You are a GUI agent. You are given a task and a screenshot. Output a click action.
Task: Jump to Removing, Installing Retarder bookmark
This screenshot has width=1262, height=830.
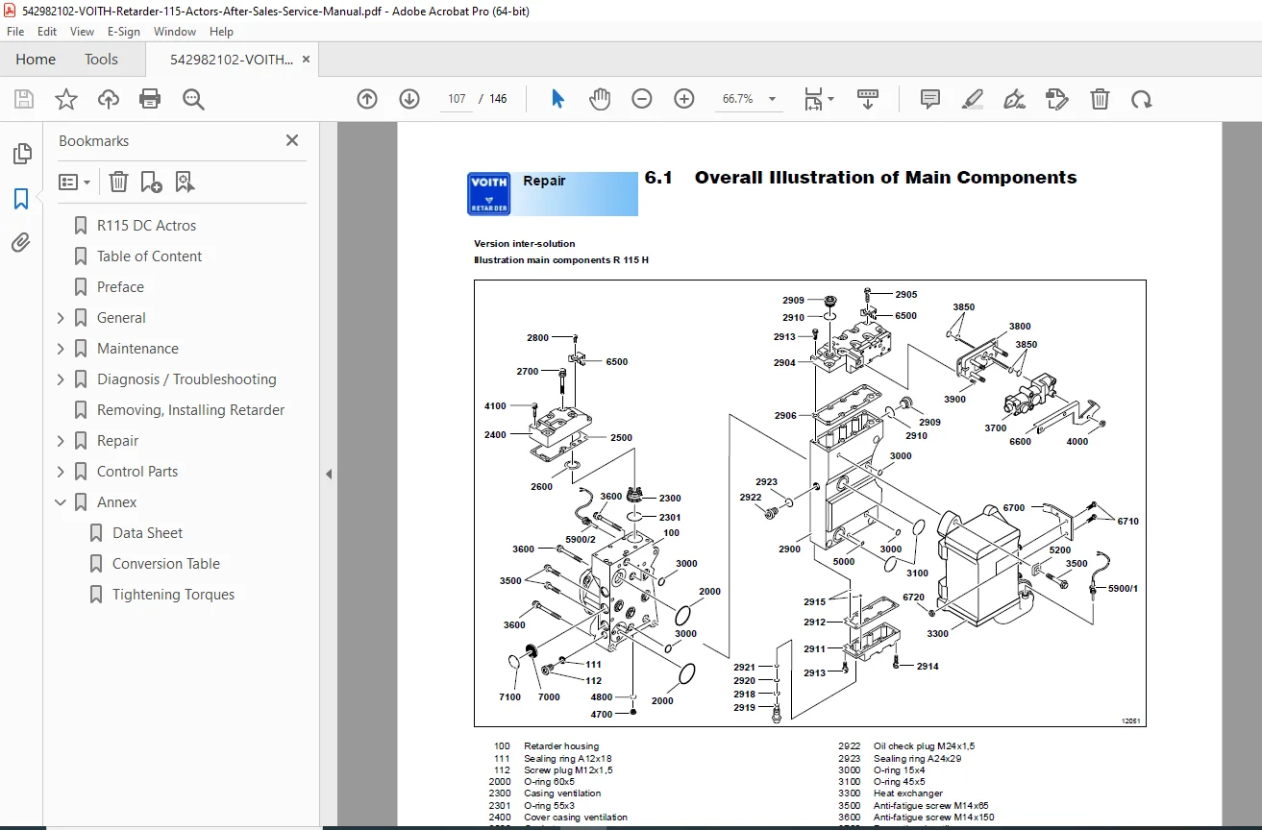[x=190, y=410]
